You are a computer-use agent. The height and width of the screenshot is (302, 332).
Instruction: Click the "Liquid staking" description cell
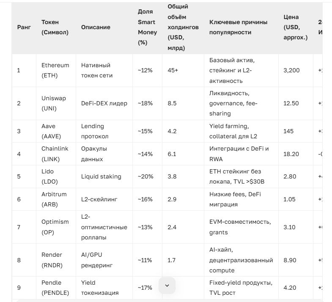(101, 176)
